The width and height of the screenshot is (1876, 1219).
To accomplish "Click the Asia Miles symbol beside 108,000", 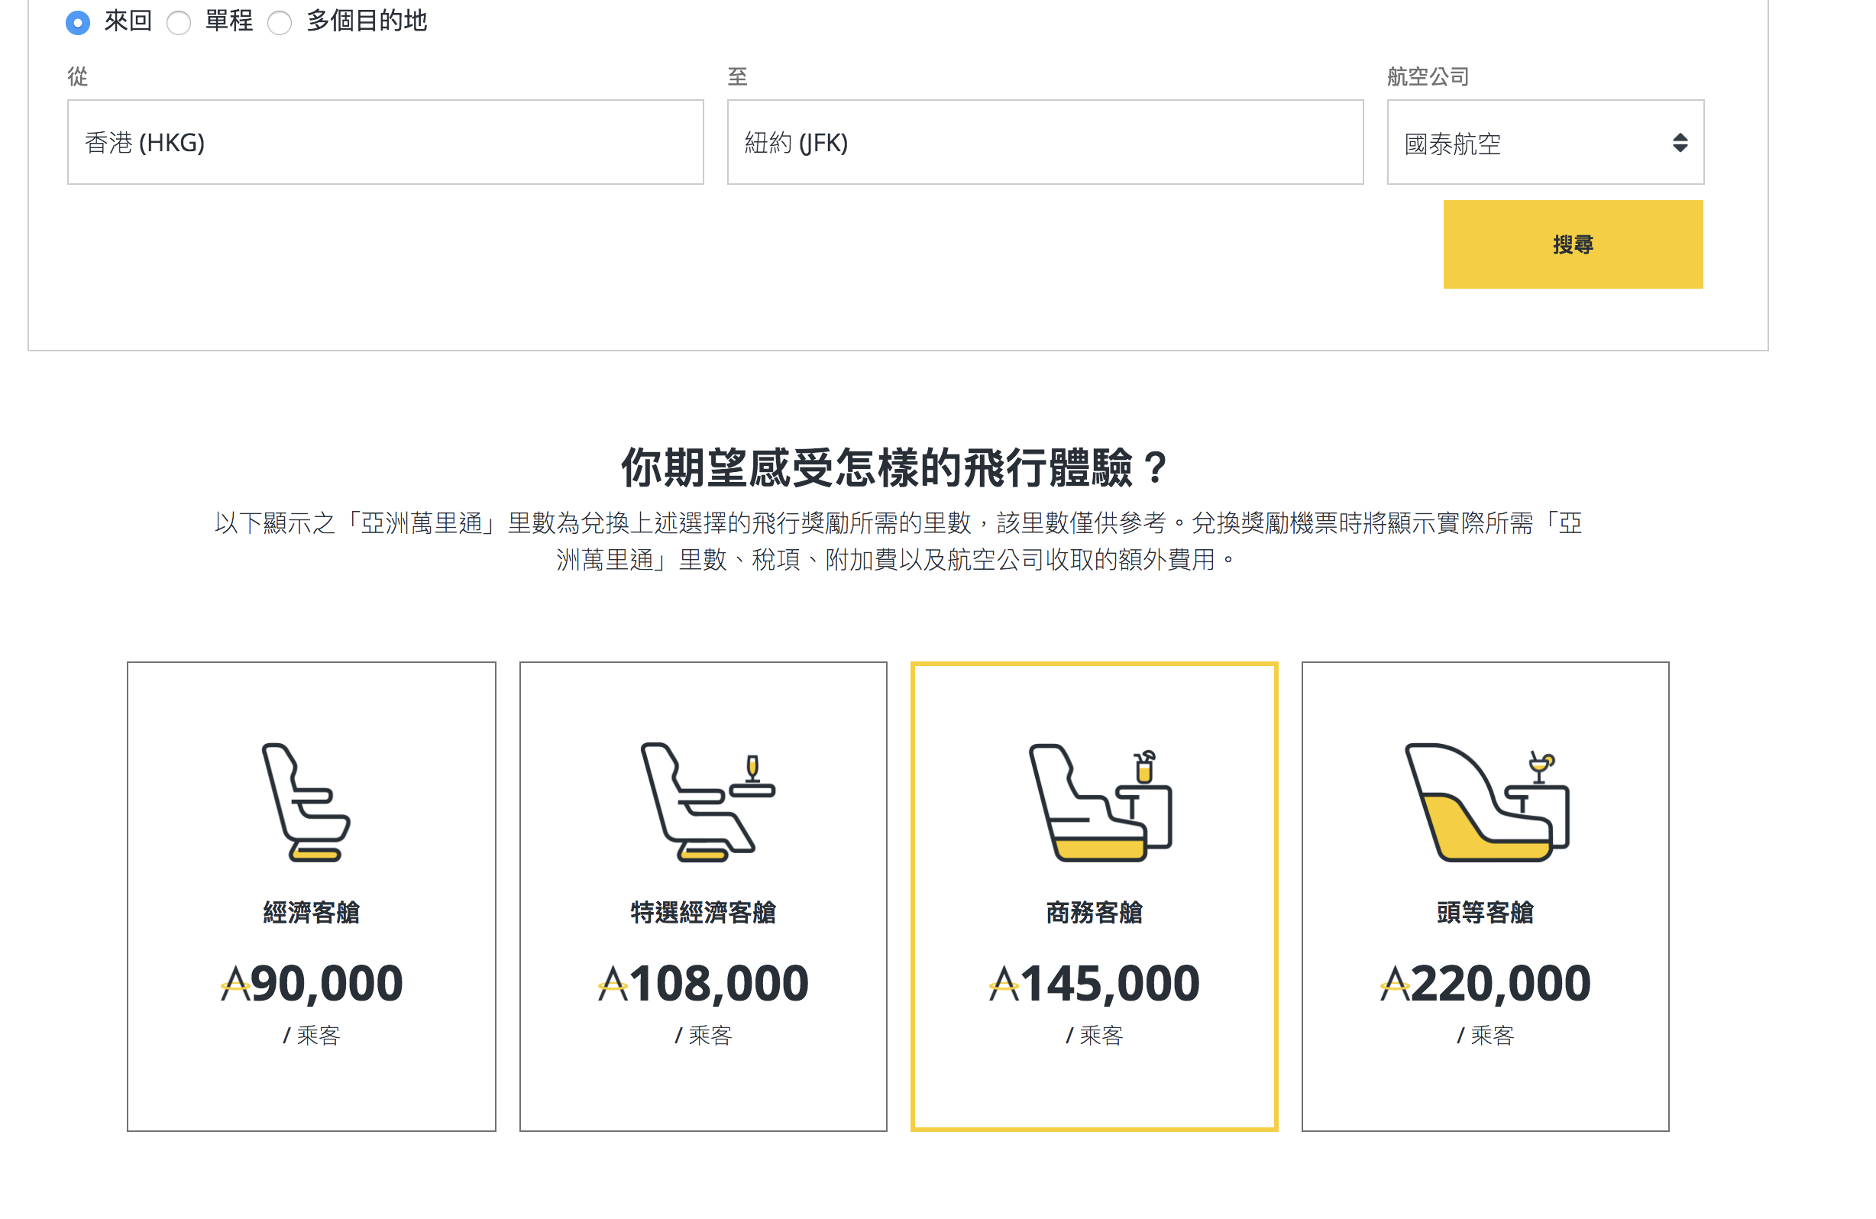I will coord(613,984).
